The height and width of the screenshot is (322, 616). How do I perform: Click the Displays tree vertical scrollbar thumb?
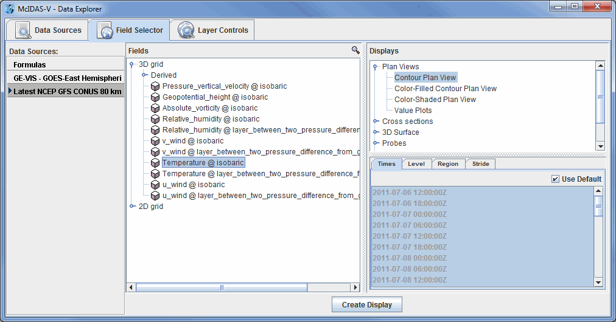[600, 97]
